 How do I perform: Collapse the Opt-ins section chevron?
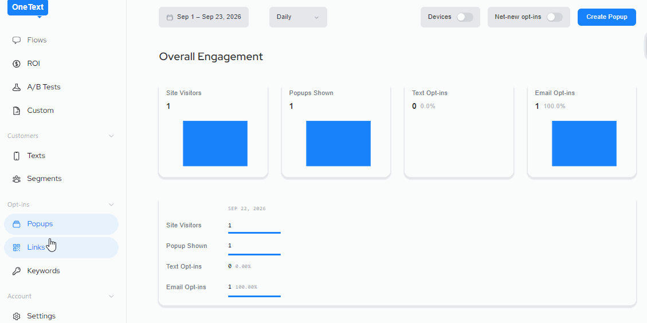pos(111,204)
